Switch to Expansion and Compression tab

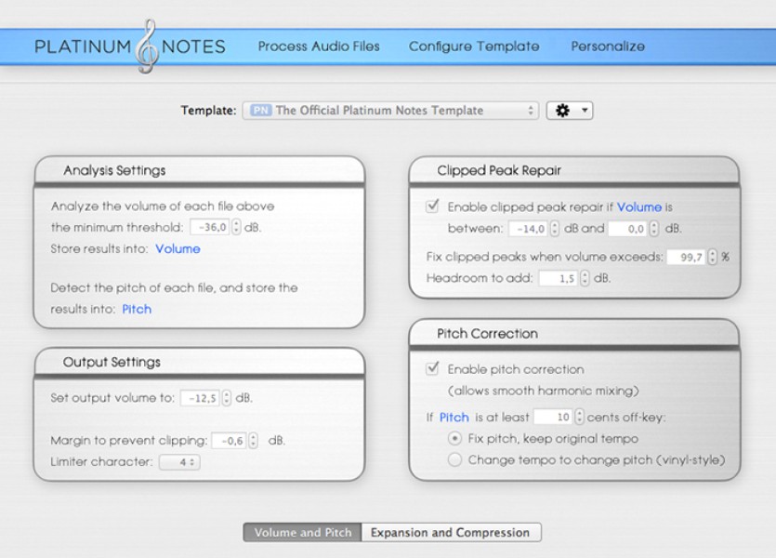point(450,533)
